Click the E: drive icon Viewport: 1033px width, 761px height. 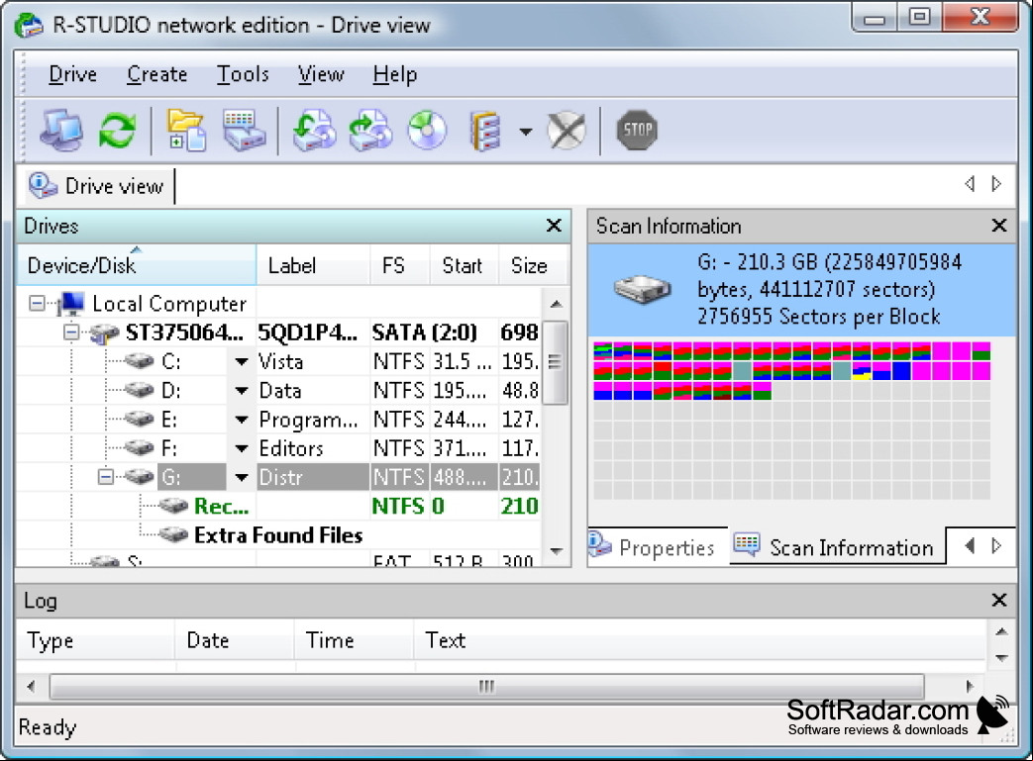tap(139, 419)
